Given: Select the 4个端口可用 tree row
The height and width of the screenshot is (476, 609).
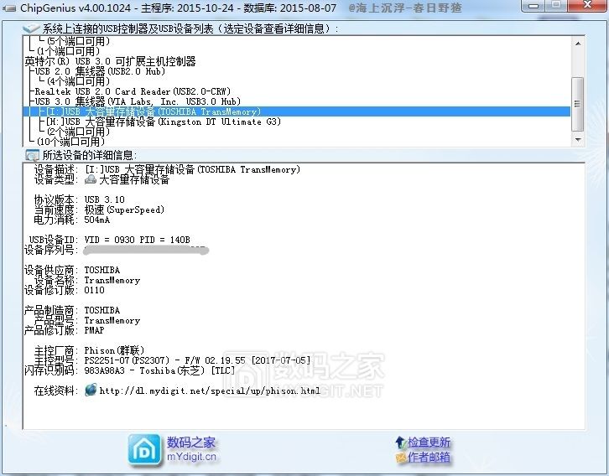Looking at the screenshot, I should (x=79, y=81).
